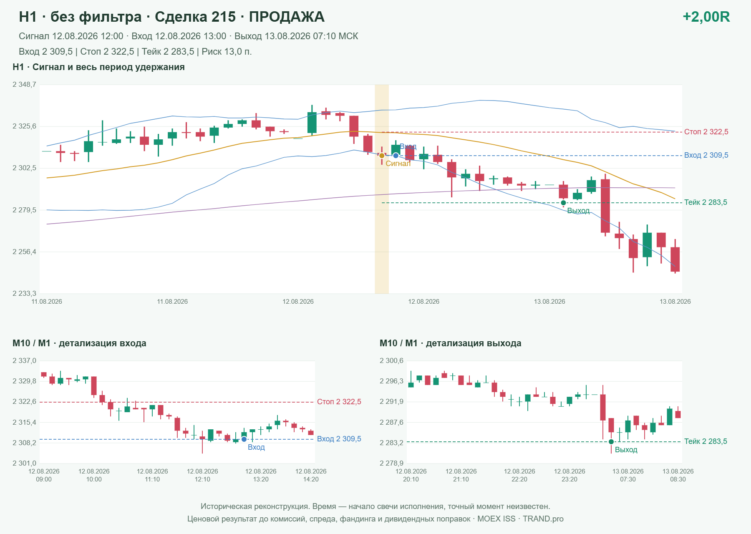The width and height of the screenshot is (751, 534).
Task: Click the H1 chart section heading
Action: click(x=99, y=67)
